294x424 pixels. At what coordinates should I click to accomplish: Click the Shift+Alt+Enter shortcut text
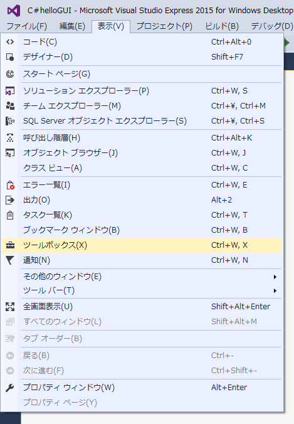click(241, 307)
